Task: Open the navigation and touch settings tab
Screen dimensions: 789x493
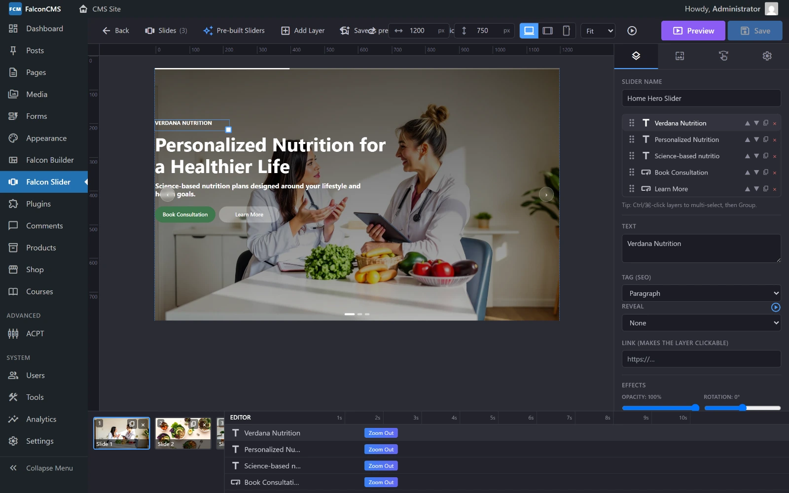Action: 723,56
